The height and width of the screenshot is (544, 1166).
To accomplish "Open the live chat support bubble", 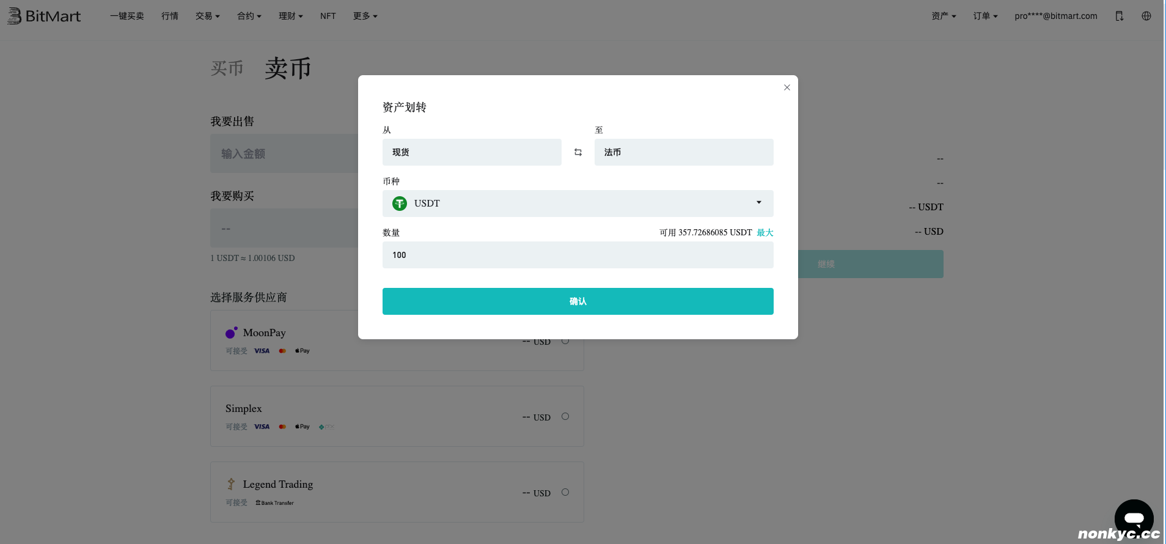I will tap(1134, 518).
